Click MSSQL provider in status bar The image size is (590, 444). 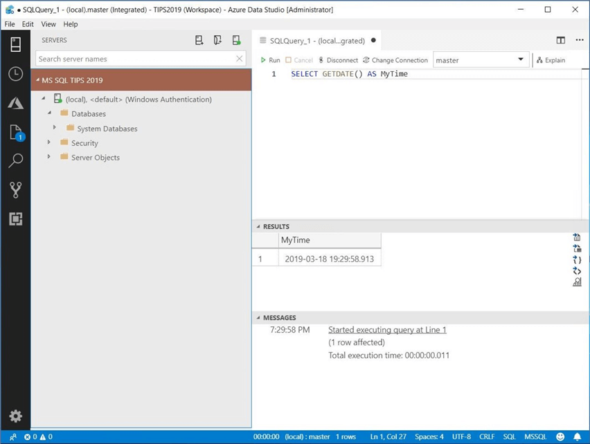tap(535, 436)
